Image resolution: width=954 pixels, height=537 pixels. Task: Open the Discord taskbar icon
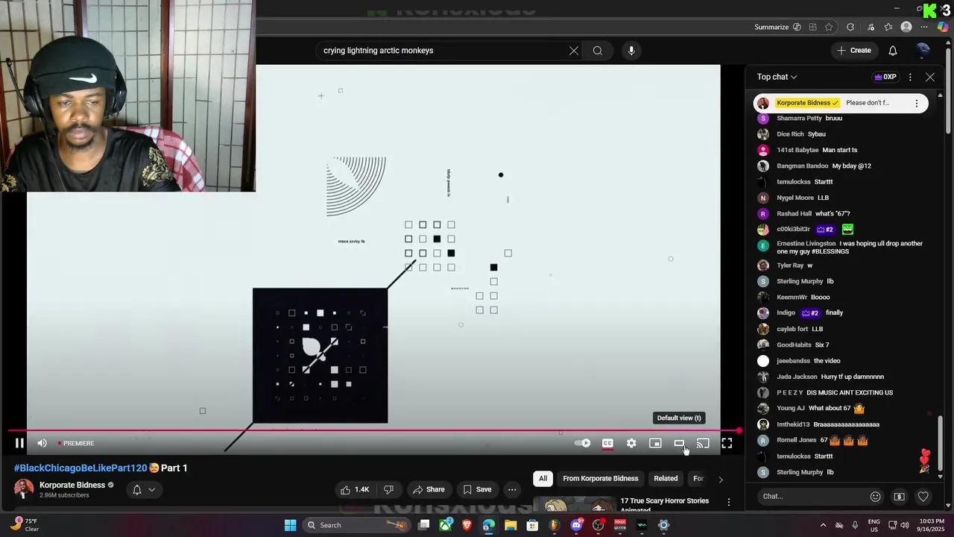[576, 525]
